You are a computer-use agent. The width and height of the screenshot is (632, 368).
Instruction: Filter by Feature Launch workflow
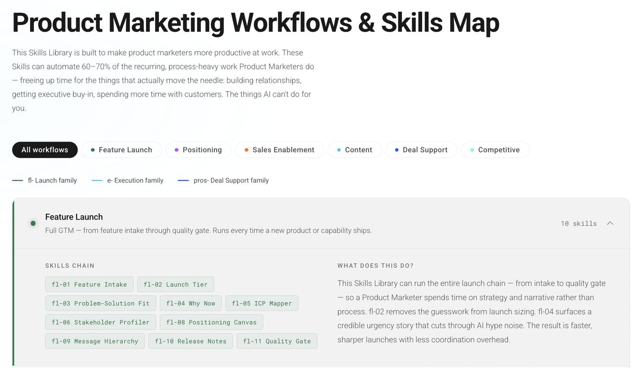click(x=121, y=150)
